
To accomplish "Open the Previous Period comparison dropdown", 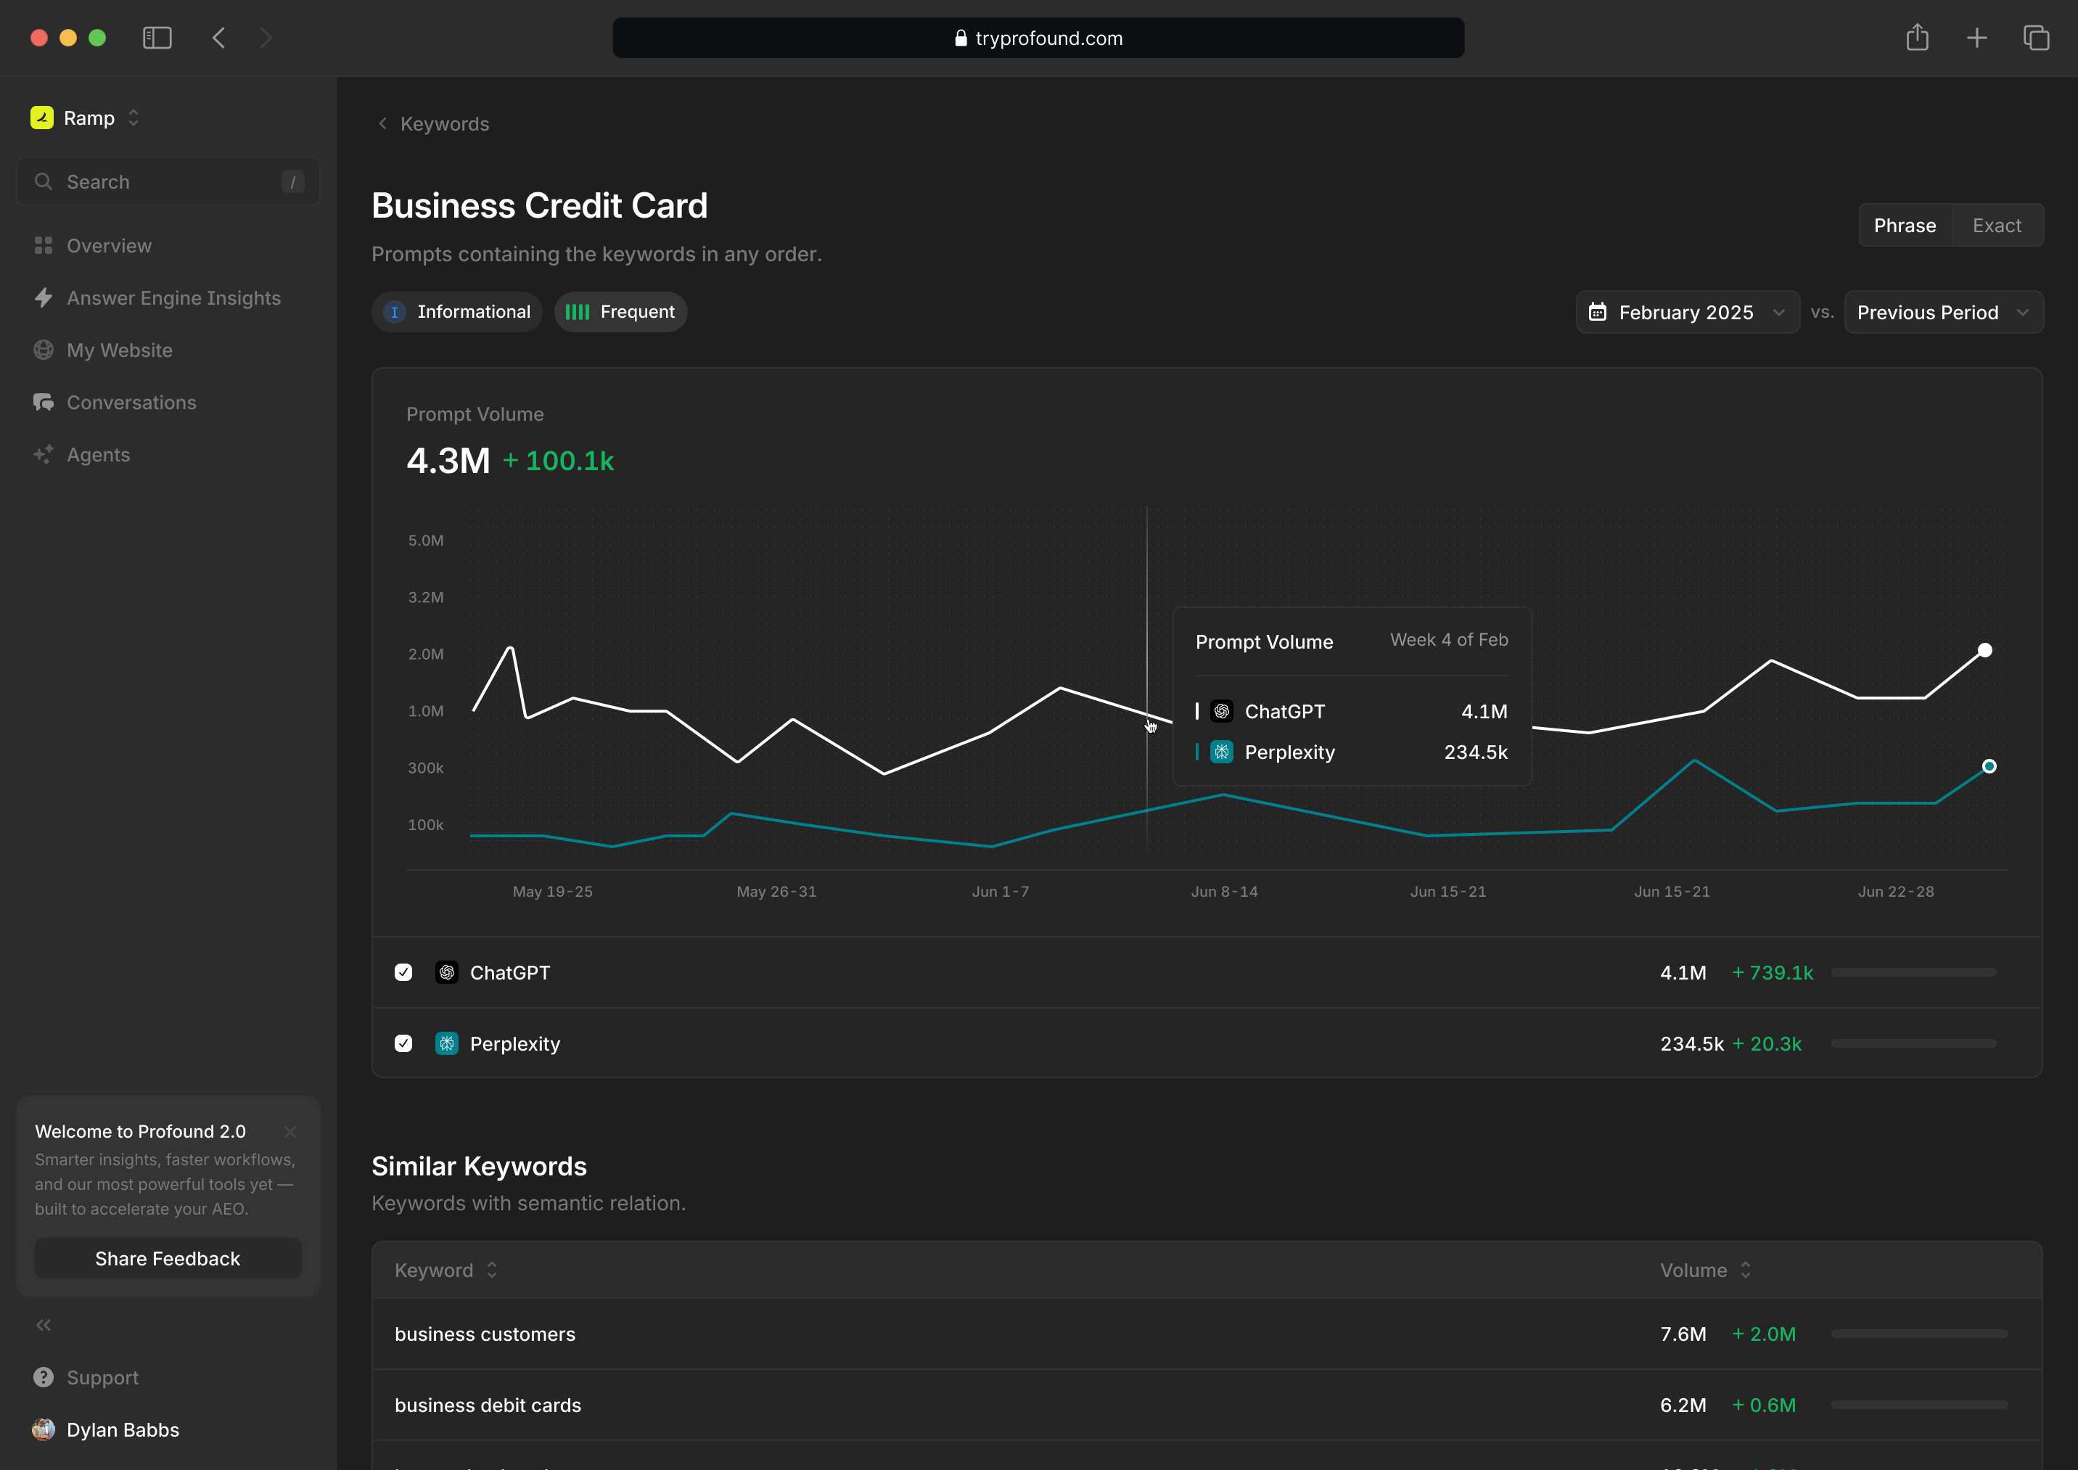I will click(1943, 312).
